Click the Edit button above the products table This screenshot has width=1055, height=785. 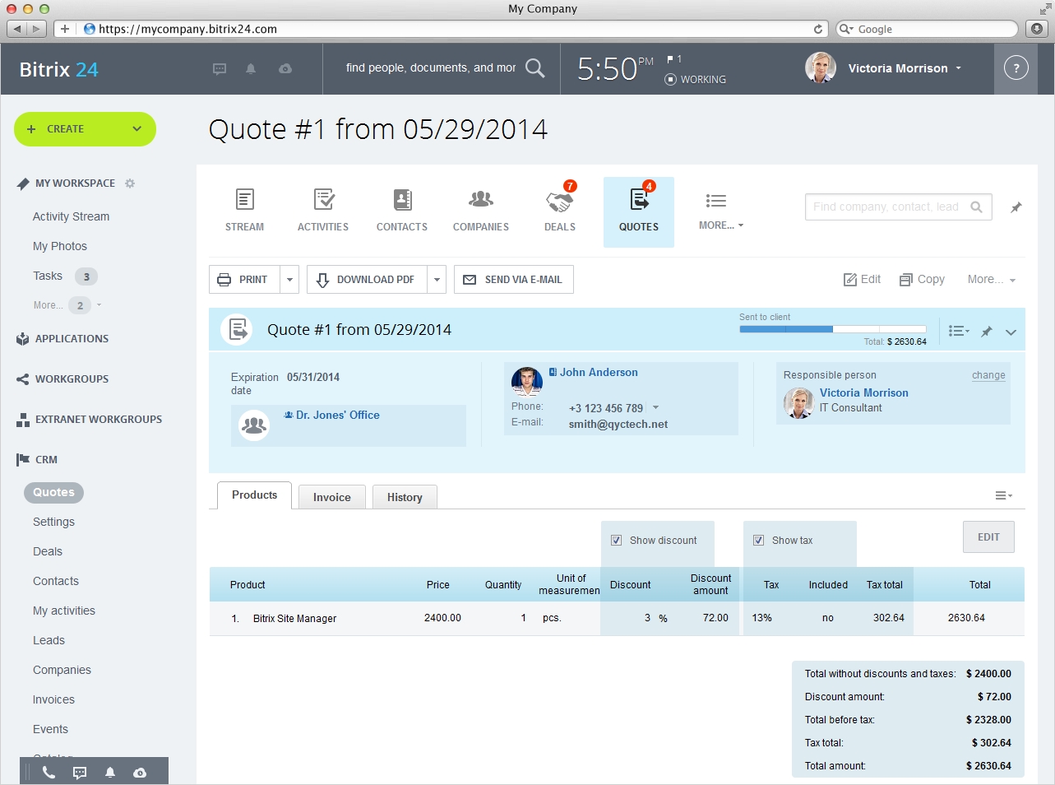pos(988,536)
